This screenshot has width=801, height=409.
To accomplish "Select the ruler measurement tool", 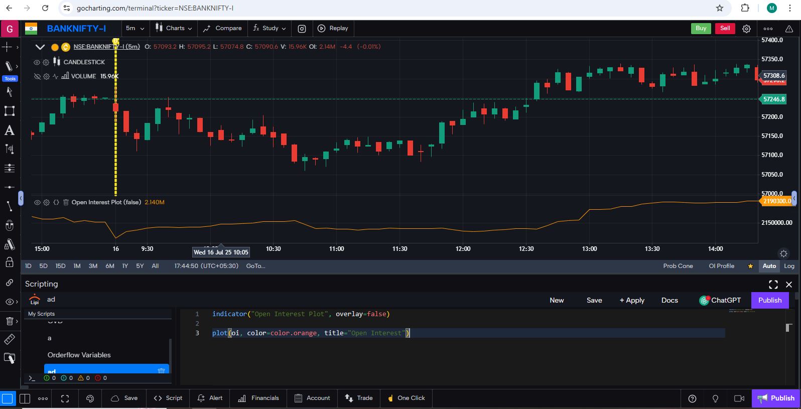I will (x=9, y=340).
